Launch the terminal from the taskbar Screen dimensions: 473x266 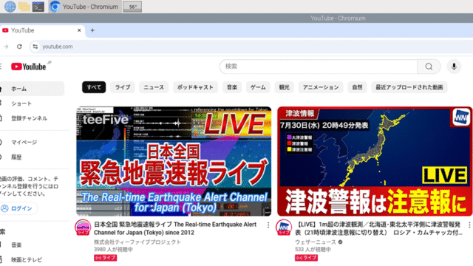click(x=38, y=7)
